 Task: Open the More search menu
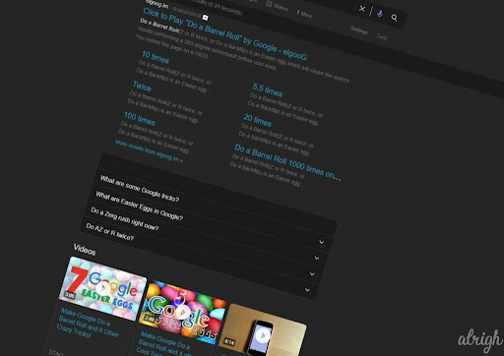coord(304,14)
